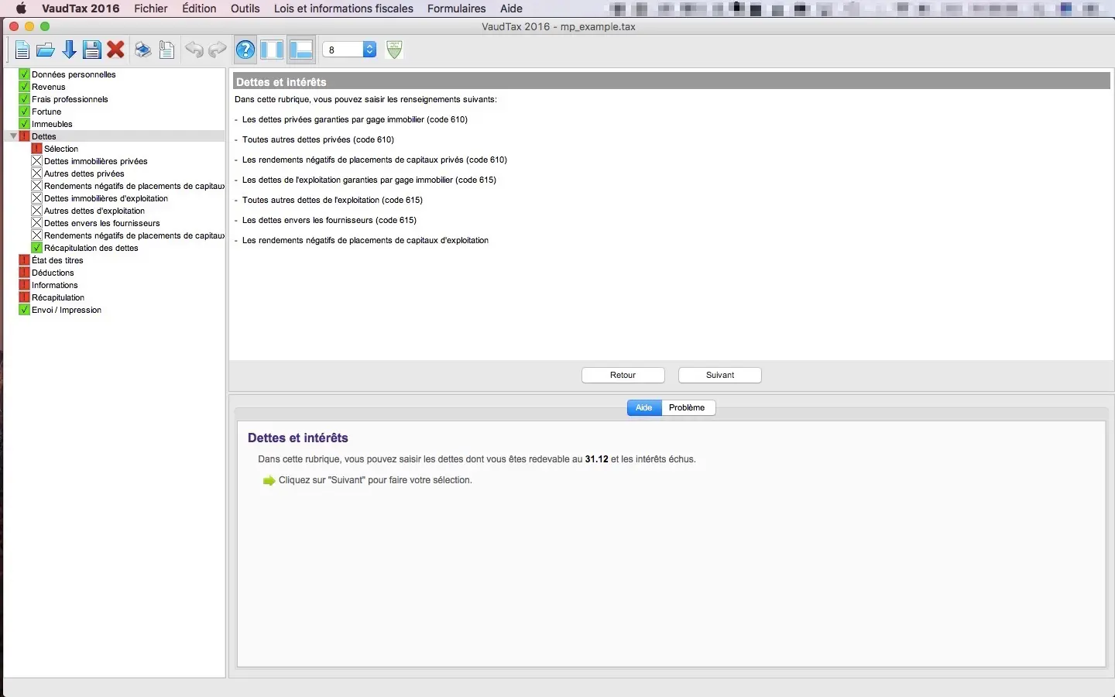Open the font size 8 dropdown
The height and width of the screenshot is (697, 1115).
pos(349,50)
